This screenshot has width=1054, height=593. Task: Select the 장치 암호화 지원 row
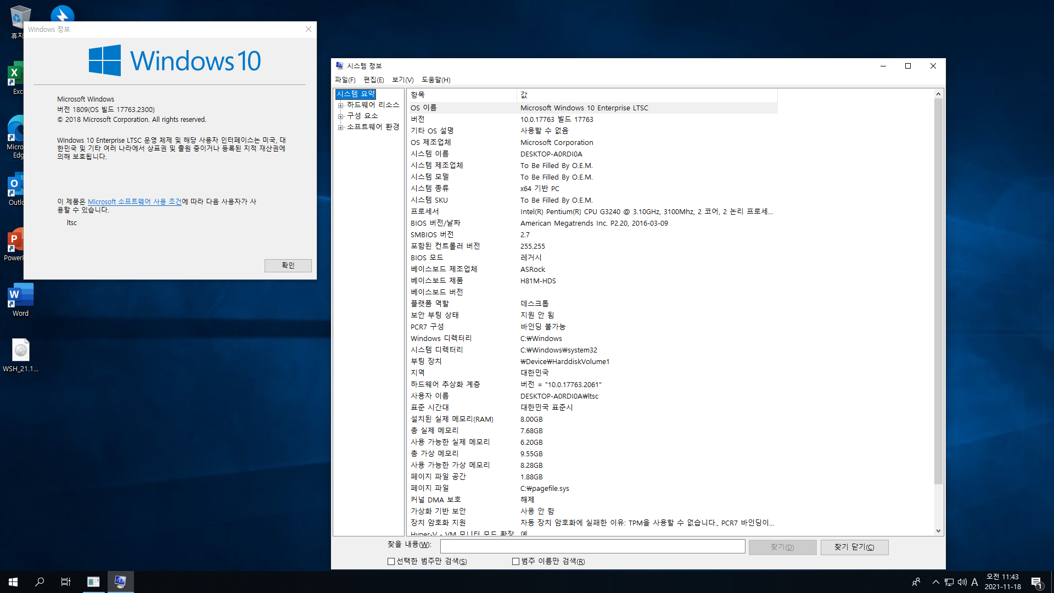point(592,523)
